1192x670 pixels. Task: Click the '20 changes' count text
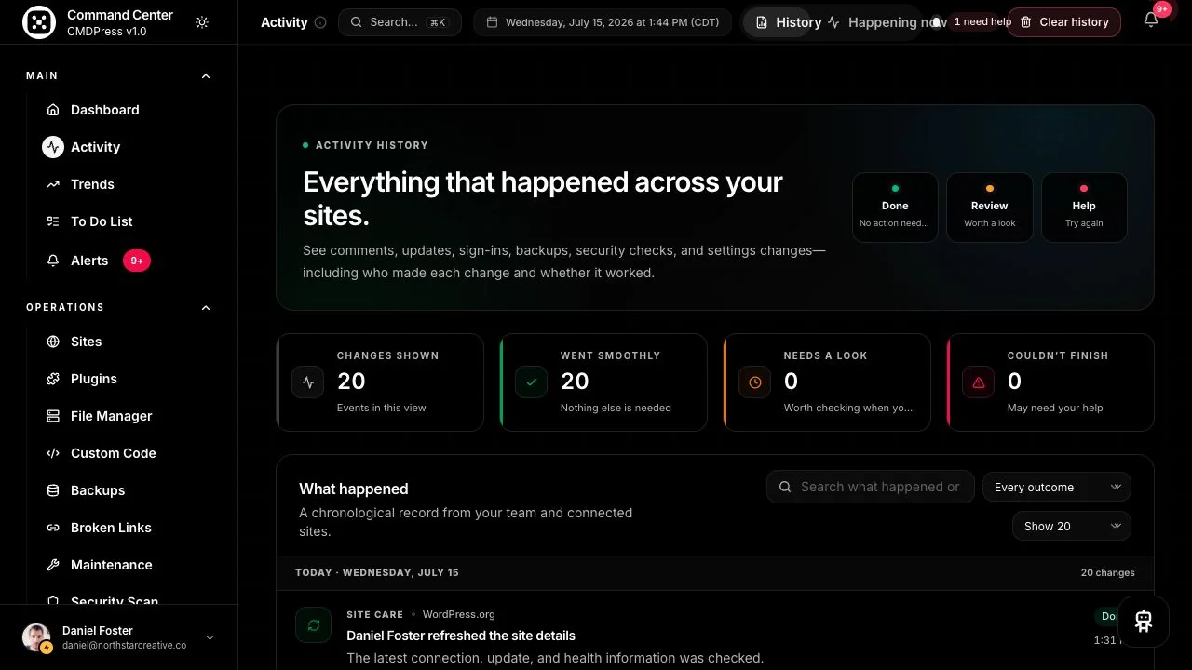[x=1108, y=572]
